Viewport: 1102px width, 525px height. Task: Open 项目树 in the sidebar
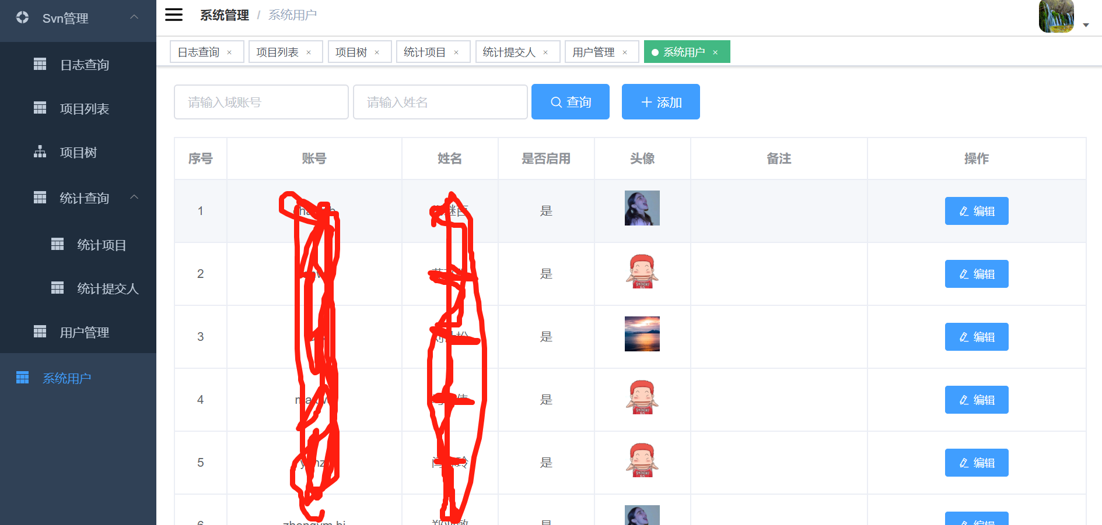click(x=78, y=153)
